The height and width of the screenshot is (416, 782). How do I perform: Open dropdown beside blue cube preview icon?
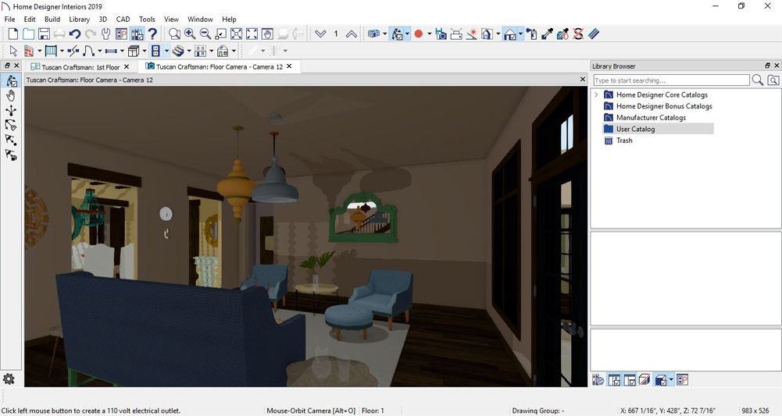pyautogui.click(x=671, y=380)
